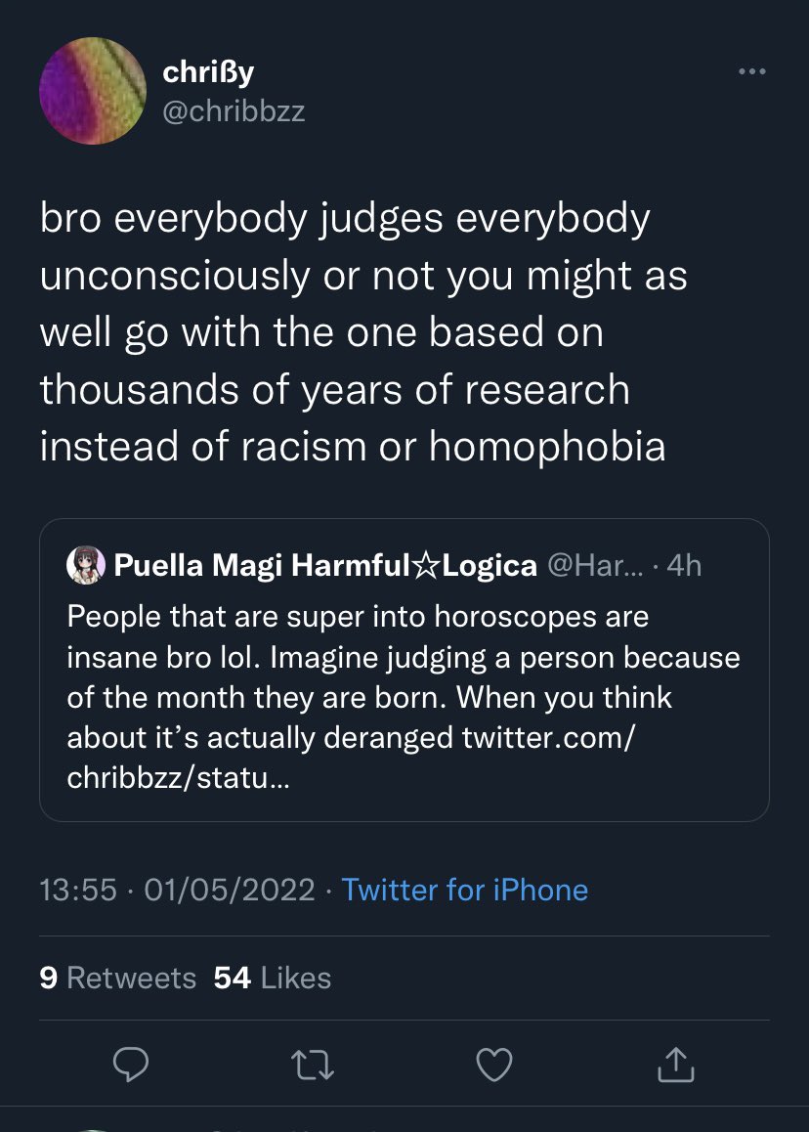View the list of 54 Likes
This screenshot has width=809, height=1132.
[273, 978]
